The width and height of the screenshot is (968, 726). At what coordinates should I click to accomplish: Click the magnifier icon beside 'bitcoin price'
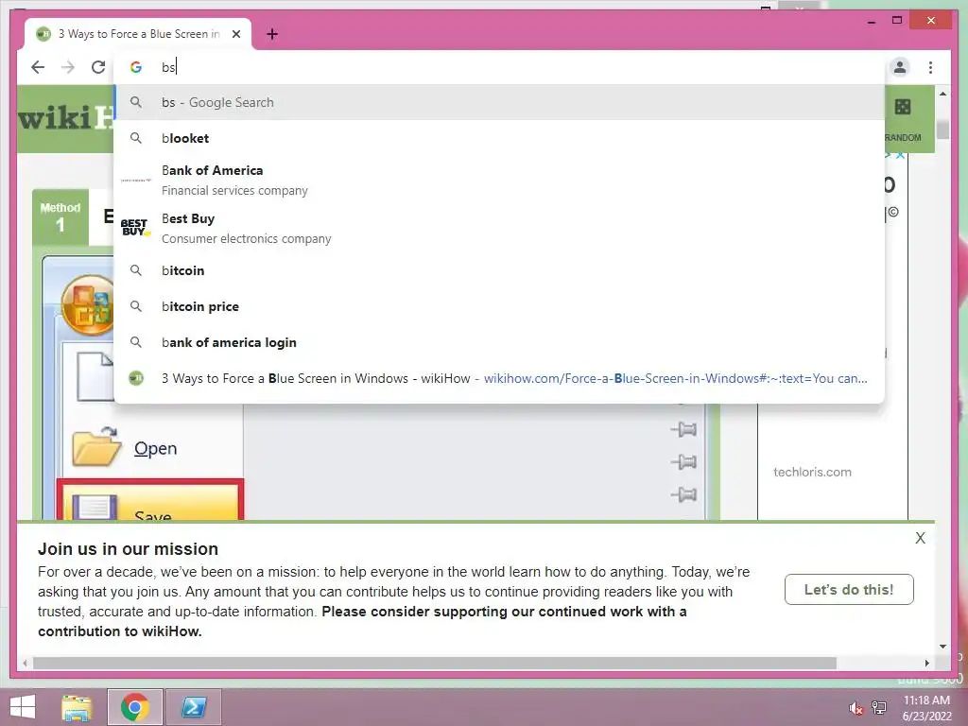(136, 306)
